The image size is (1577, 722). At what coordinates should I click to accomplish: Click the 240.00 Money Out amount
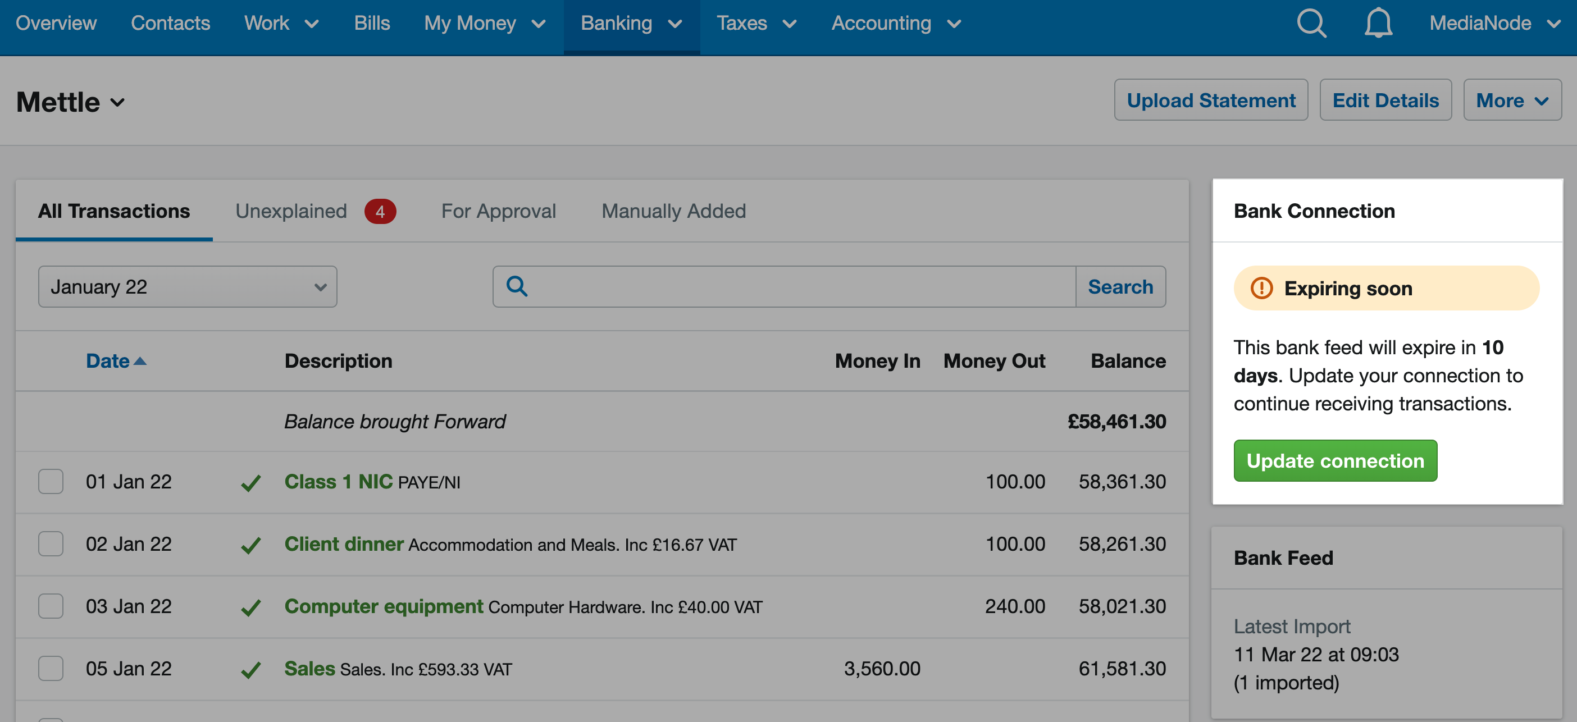click(1015, 606)
